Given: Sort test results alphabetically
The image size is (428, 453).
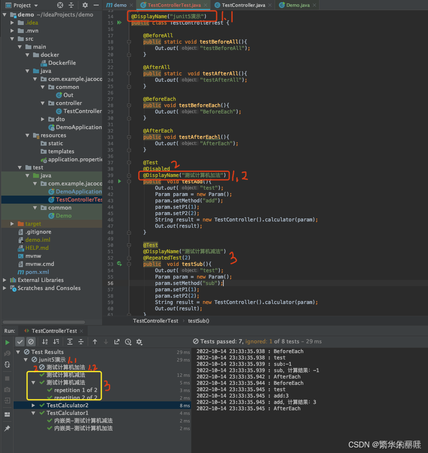Looking at the screenshot, I should coord(45,342).
